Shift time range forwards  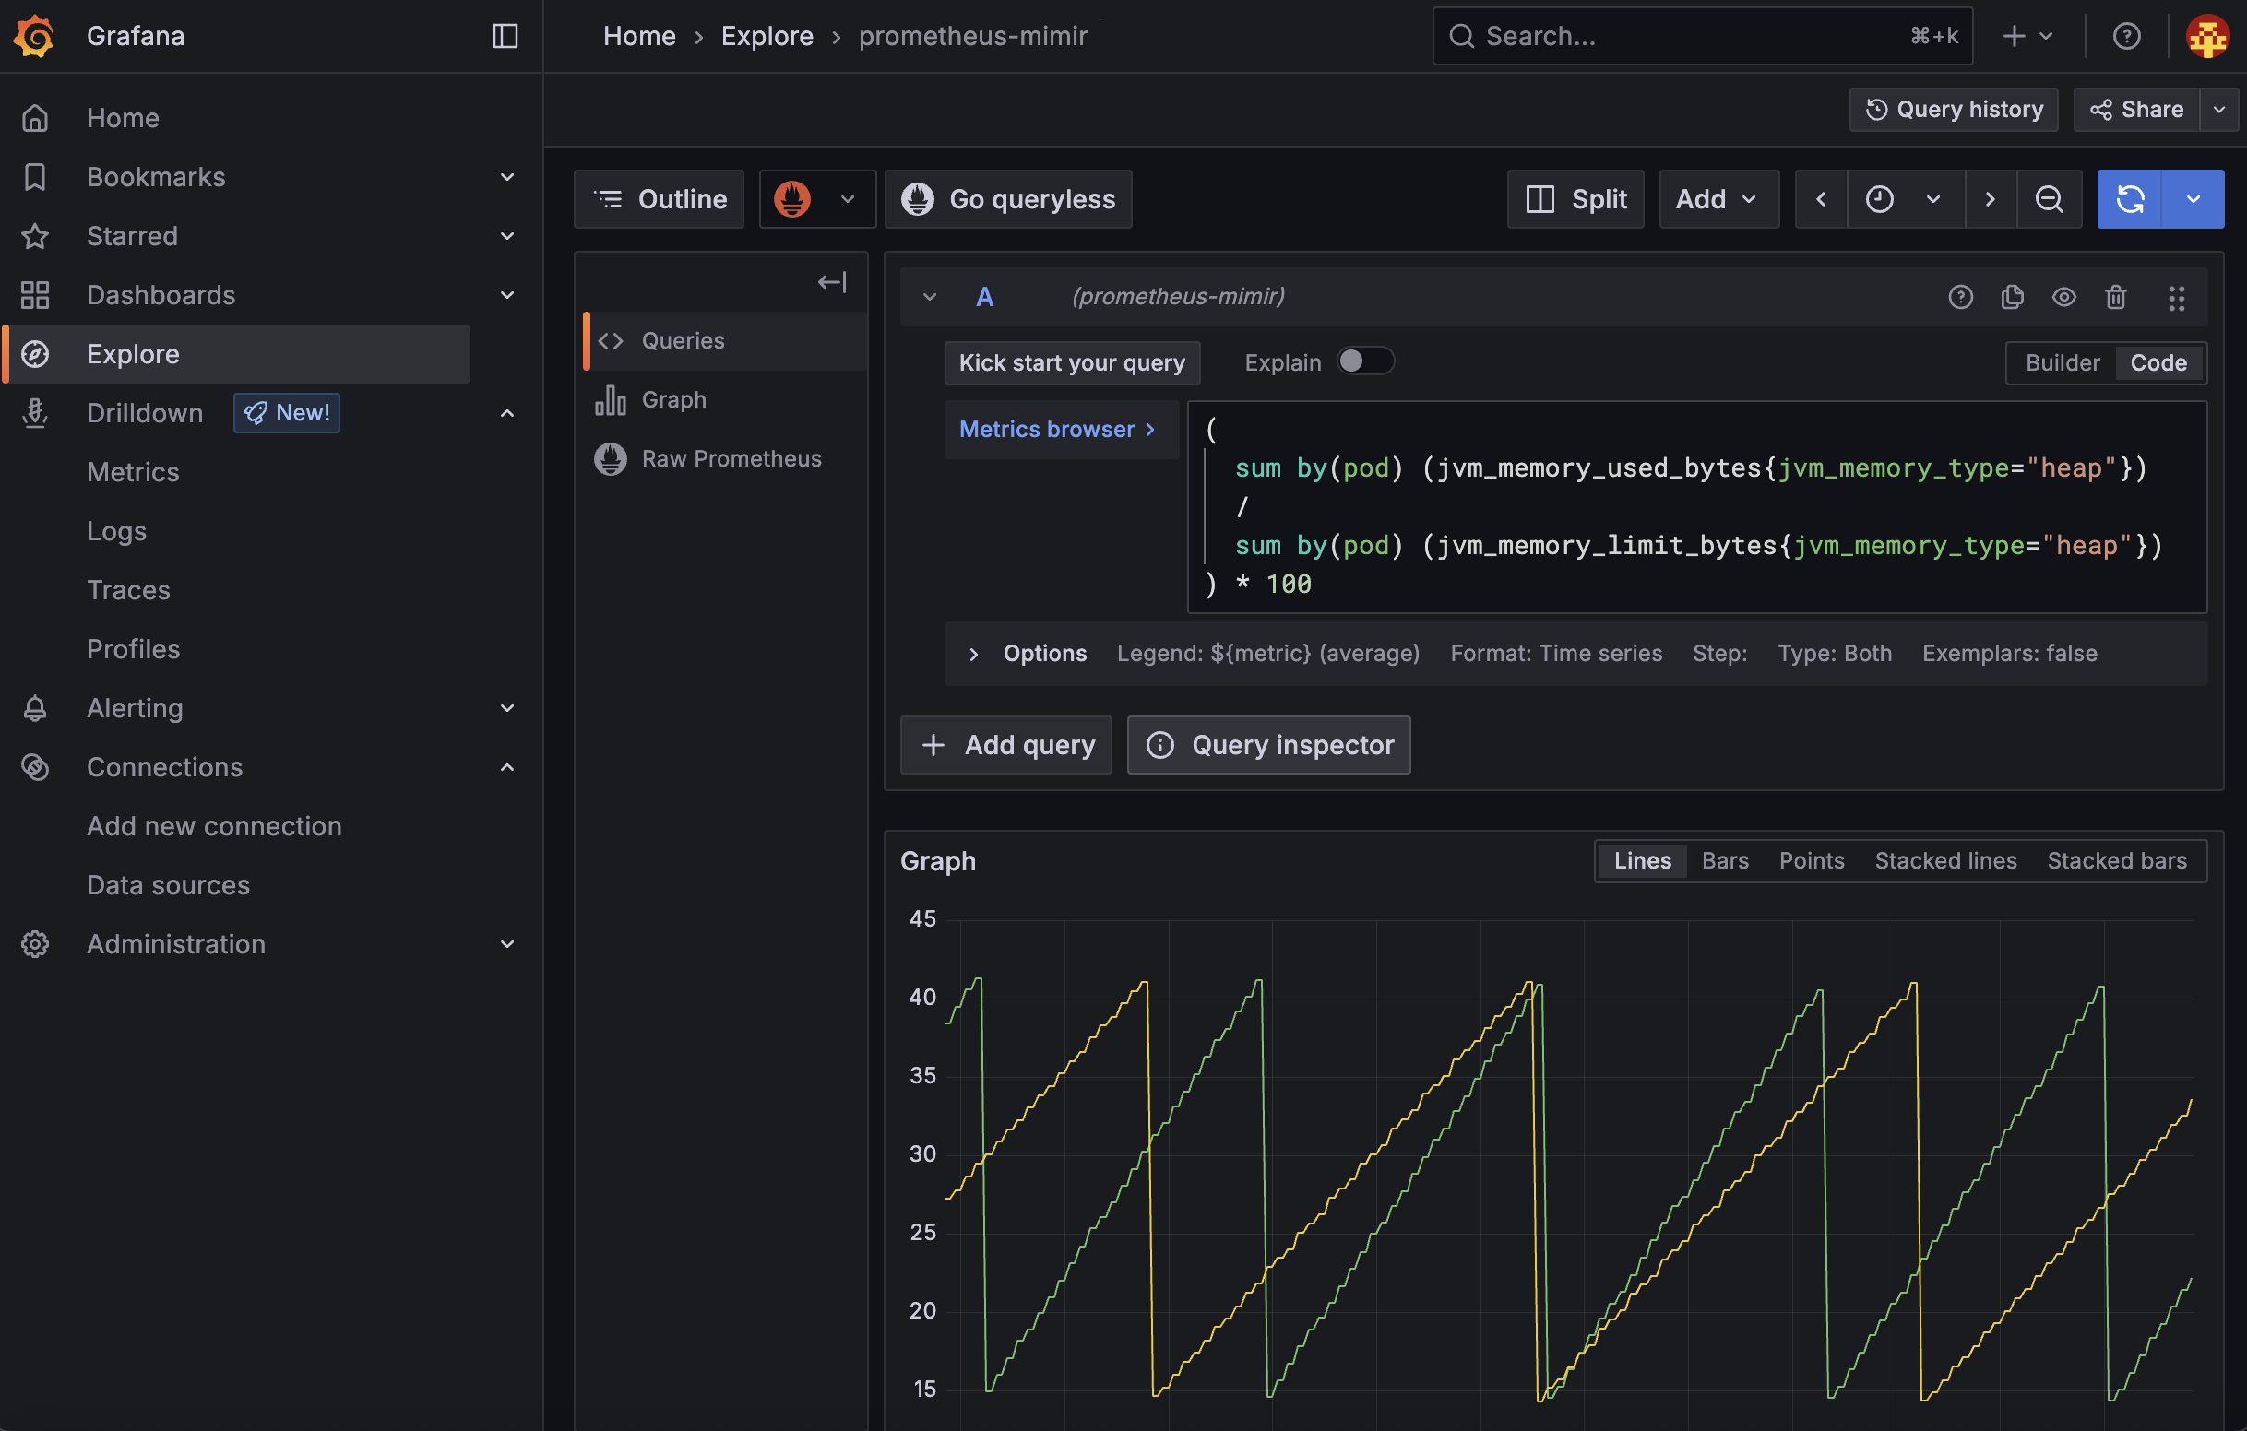(1991, 198)
